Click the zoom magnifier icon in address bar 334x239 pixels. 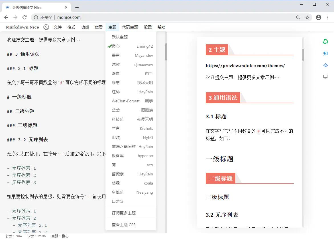coord(298,17)
